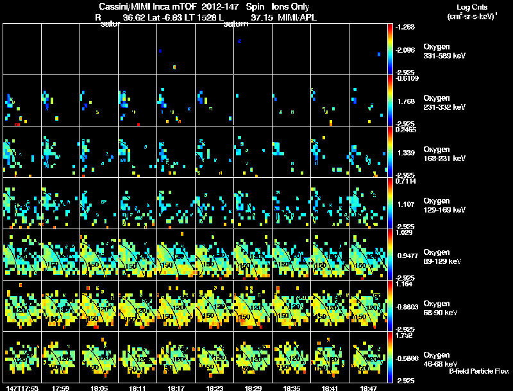Select the 18:47 time marker
The height and width of the screenshot is (391, 513).
pos(368,388)
